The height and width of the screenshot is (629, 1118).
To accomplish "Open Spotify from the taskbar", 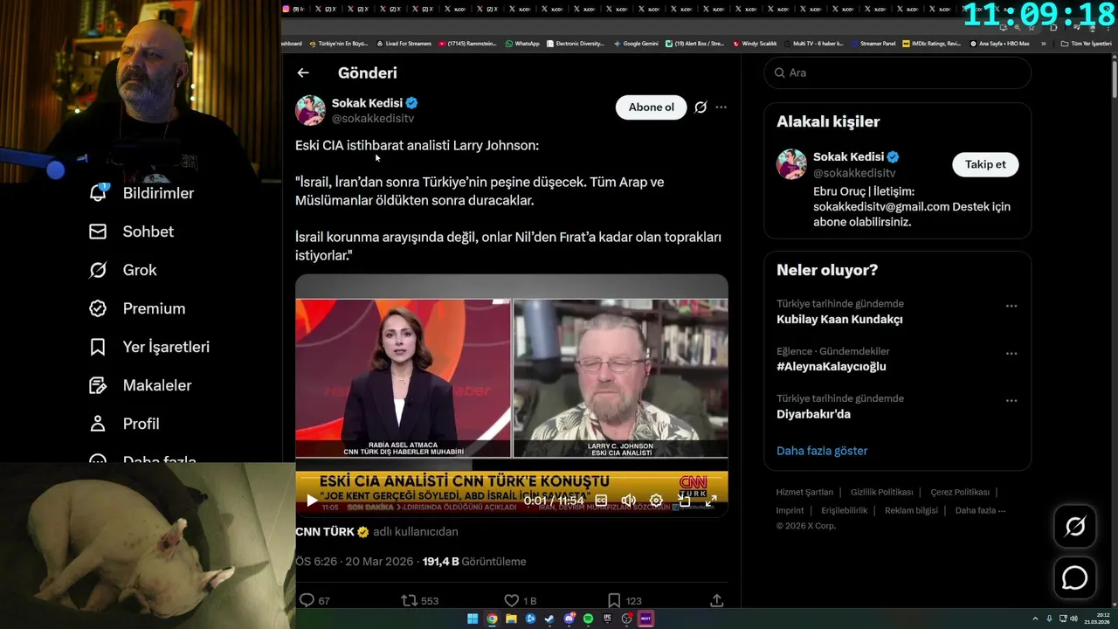I will click(x=588, y=619).
